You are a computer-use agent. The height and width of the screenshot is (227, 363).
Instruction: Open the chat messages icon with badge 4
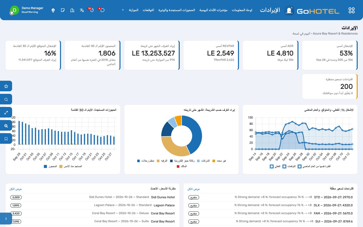102,10
